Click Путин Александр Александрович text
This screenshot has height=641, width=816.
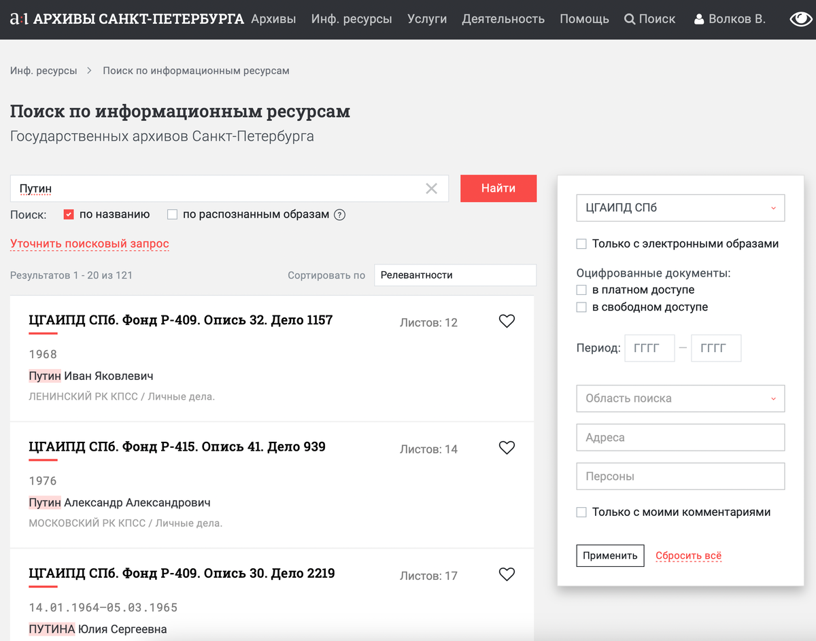point(120,503)
